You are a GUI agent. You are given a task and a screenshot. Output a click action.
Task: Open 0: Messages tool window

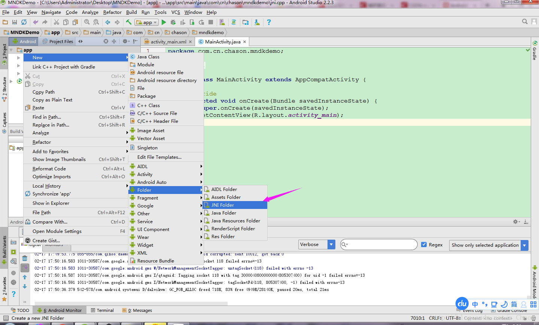[137, 310]
